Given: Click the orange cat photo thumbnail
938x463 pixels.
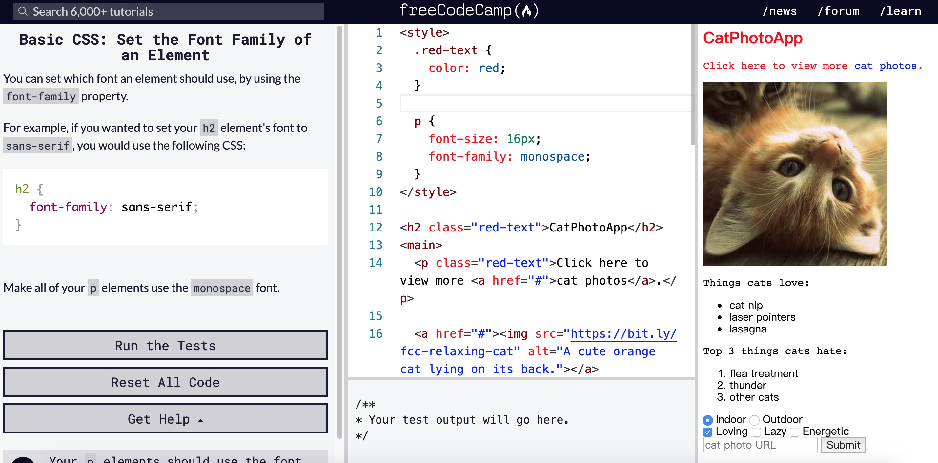Looking at the screenshot, I should (795, 174).
